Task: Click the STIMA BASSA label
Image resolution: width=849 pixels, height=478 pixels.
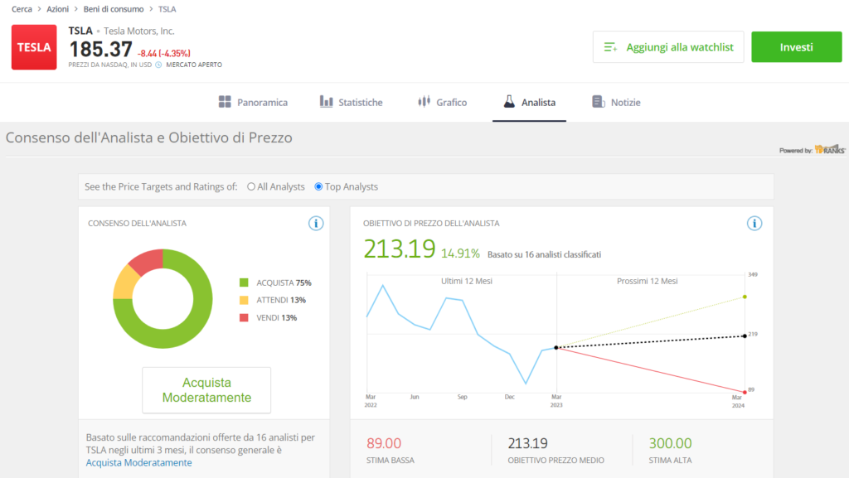Action: [391, 461]
